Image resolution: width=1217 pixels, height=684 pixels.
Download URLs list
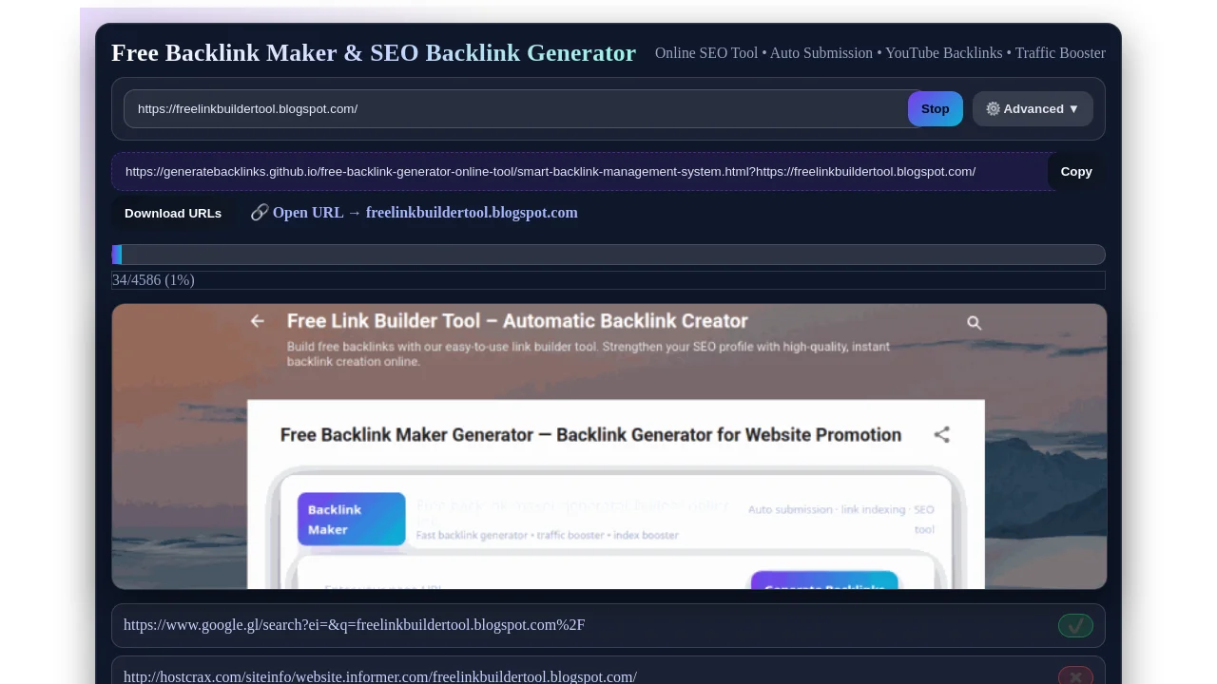click(x=173, y=213)
